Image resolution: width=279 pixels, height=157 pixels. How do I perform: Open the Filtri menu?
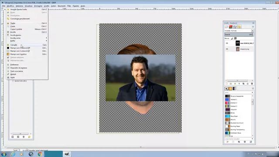tap(69, 6)
